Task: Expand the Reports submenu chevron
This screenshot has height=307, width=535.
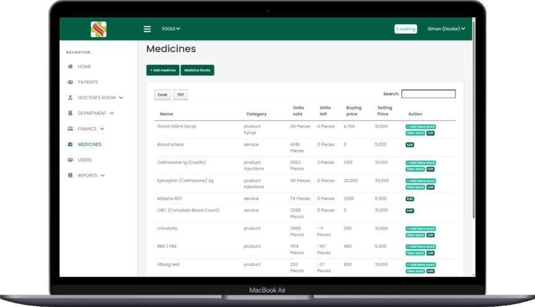Action: (103, 175)
